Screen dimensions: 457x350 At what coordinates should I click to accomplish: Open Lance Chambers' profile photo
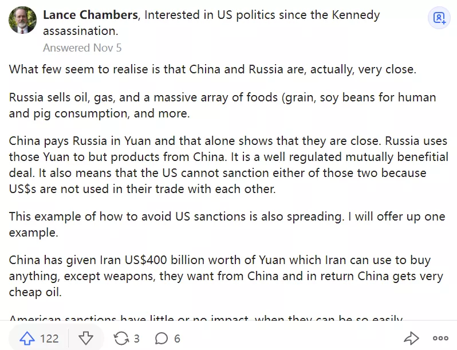pos(22,19)
